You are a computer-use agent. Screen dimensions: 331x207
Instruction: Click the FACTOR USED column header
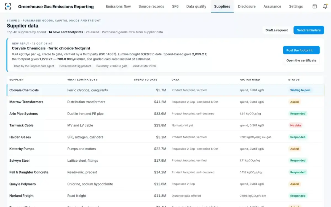(x=250, y=79)
